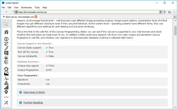177x109 pixels.
Task: Open the fonts Aa icon in sidebar
Action: click(6, 78)
